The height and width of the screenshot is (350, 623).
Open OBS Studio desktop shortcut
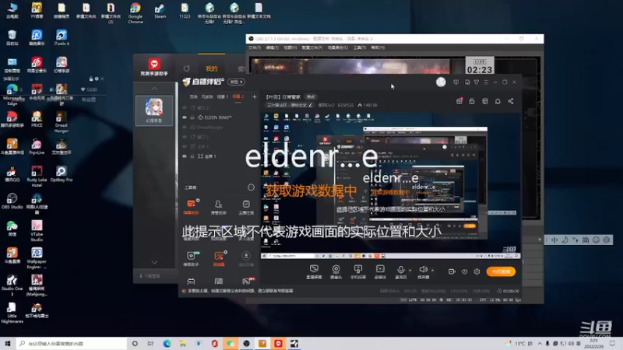[x=12, y=201]
